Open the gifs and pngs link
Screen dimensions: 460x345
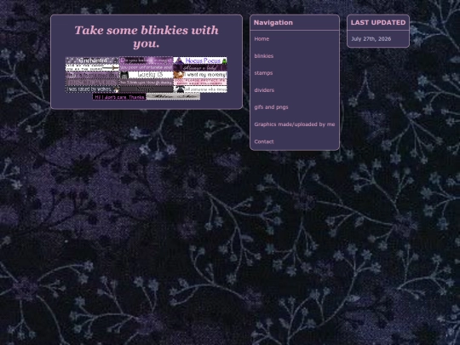coord(271,107)
